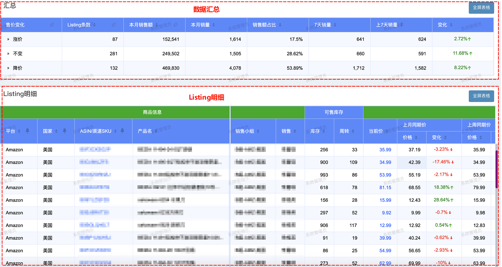502x267 pixels.
Task: Pin the 售价变化 column in summary table
Action: pyautogui.click(x=52, y=25)
